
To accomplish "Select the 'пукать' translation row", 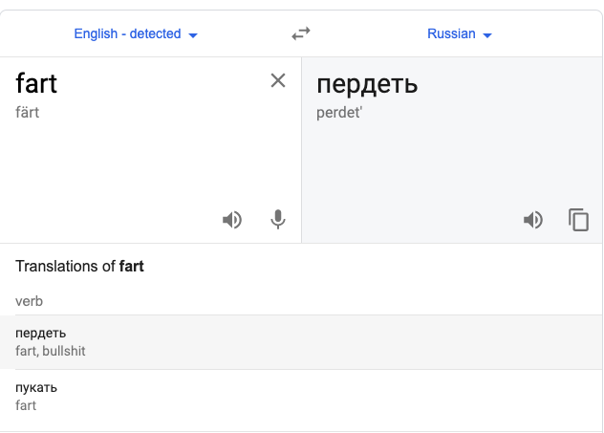I will click(301, 397).
